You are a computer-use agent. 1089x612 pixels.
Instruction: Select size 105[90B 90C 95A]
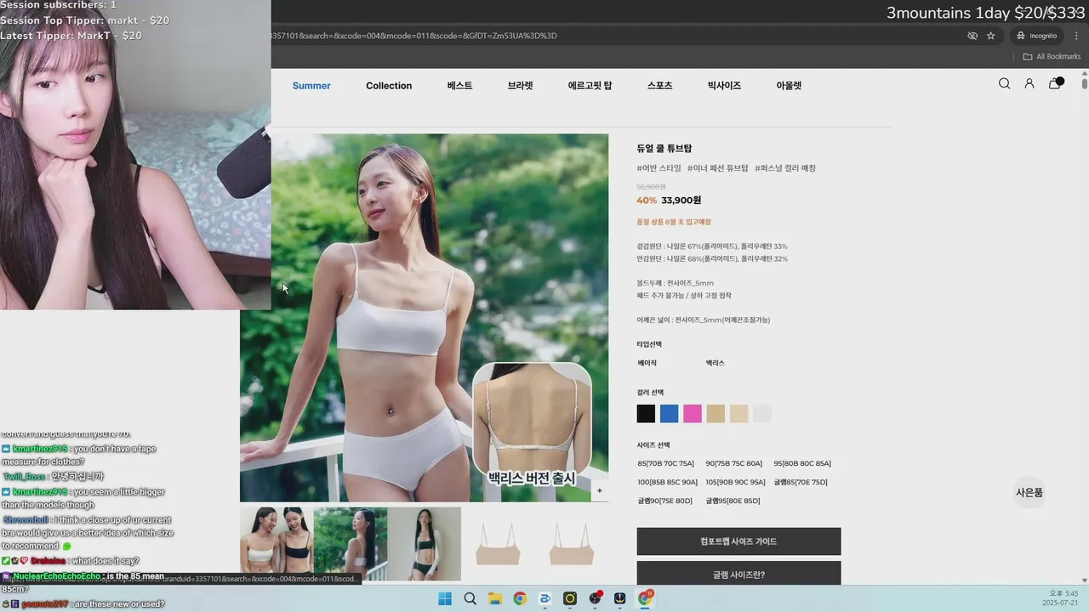pos(735,482)
